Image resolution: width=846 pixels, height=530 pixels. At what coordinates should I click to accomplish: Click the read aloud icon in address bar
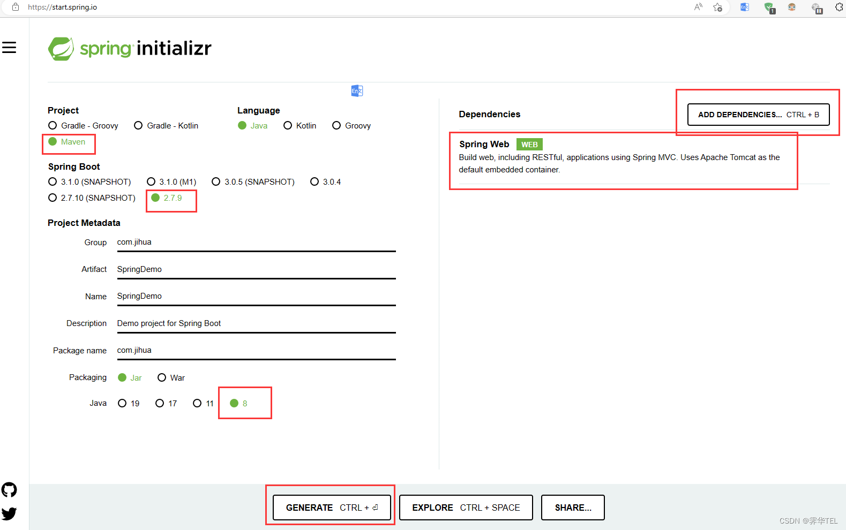[698, 7]
